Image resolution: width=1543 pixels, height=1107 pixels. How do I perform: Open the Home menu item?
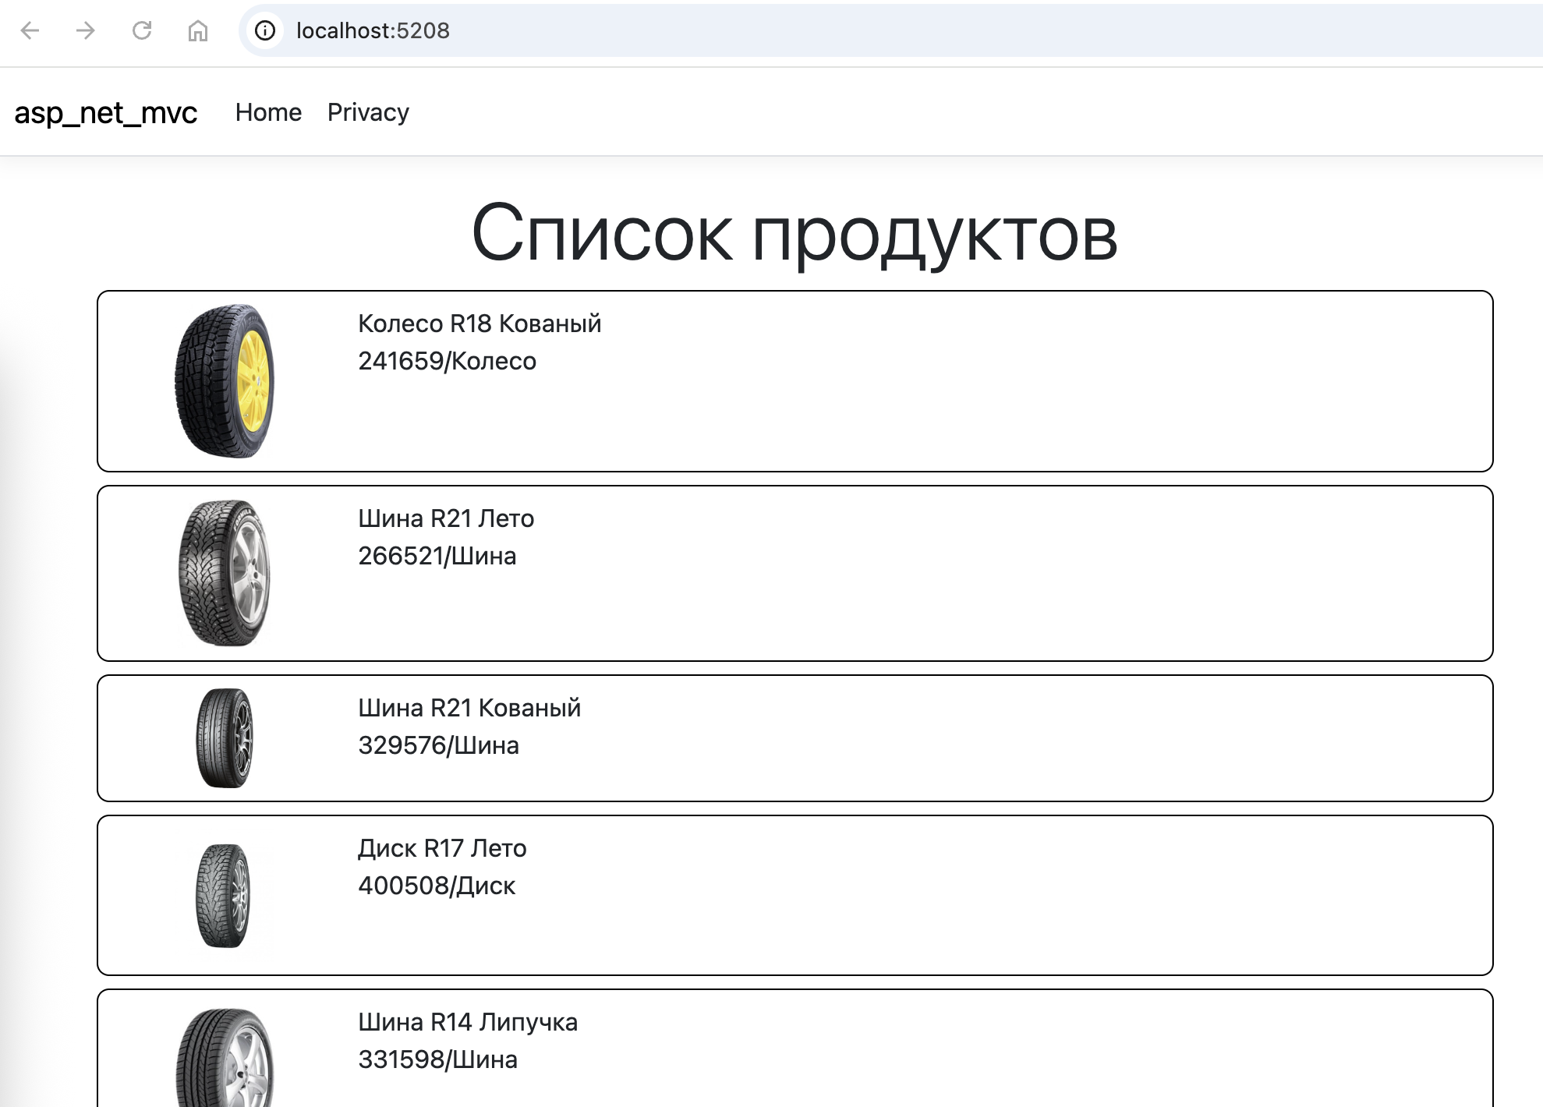[x=268, y=112]
